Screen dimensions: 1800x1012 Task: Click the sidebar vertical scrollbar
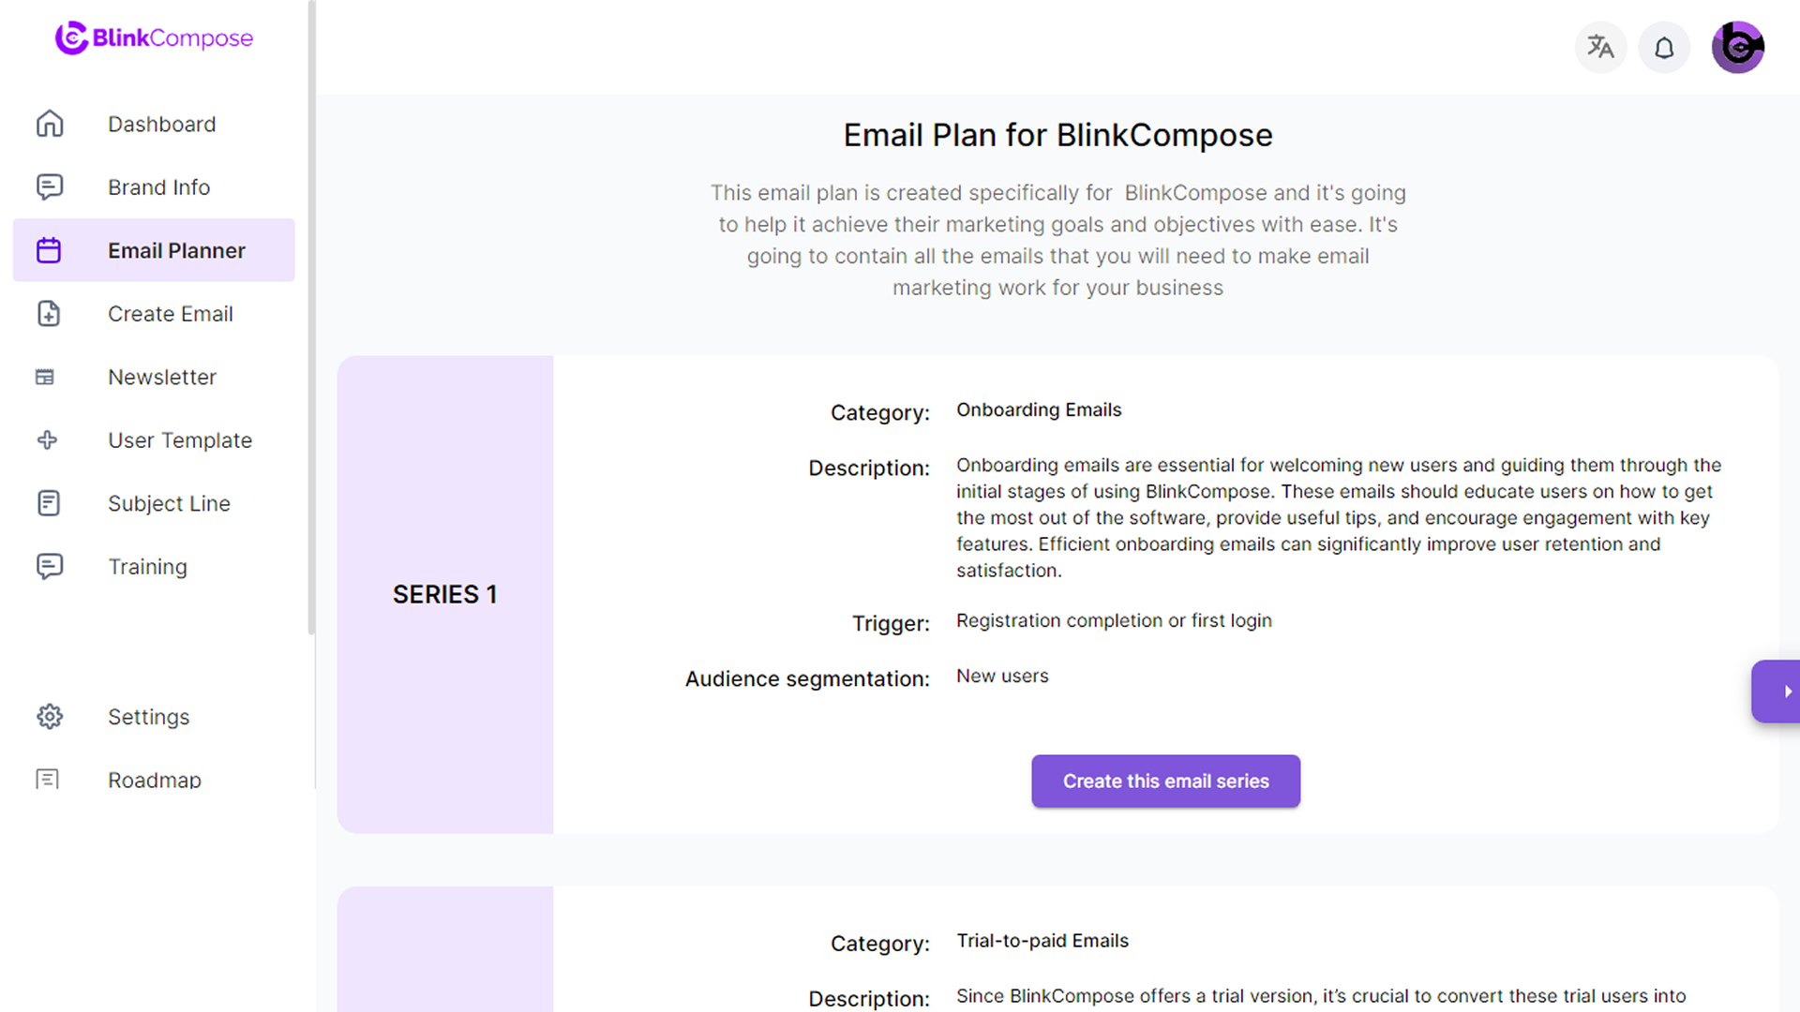pyautogui.click(x=311, y=319)
